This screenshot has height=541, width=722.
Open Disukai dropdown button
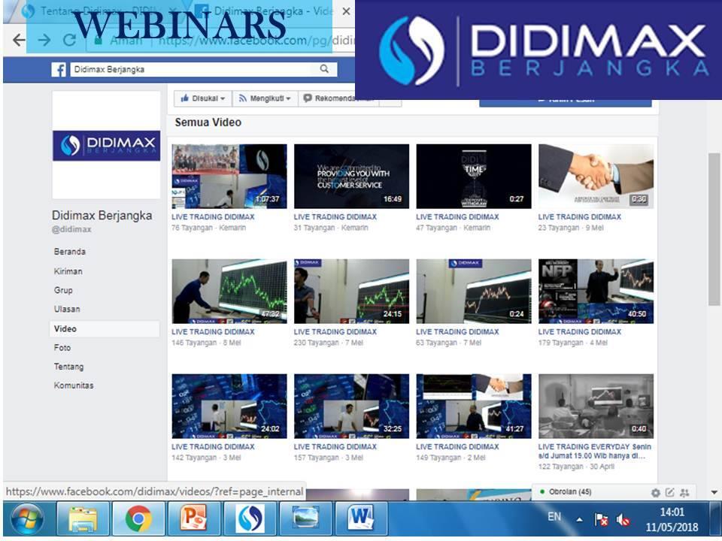(202, 98)
